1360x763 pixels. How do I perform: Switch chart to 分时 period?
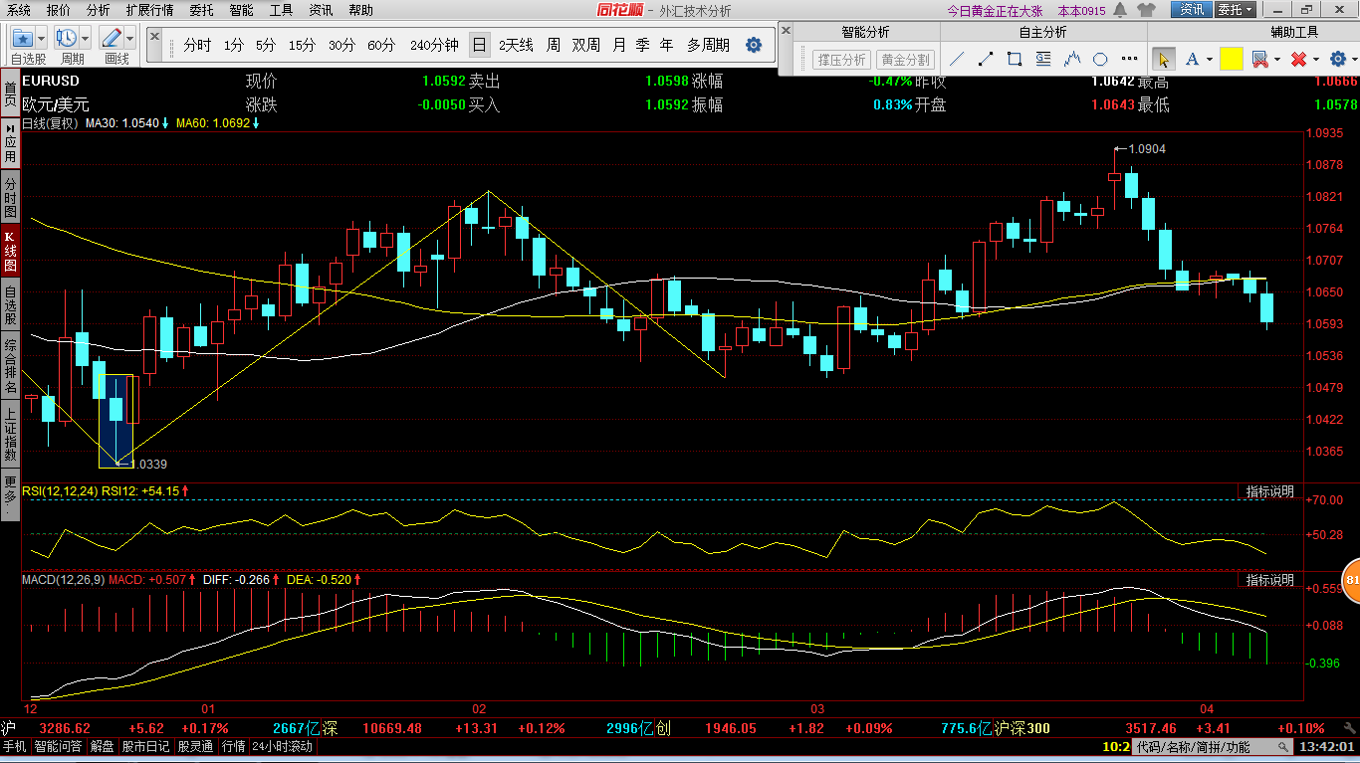pyautogui.click(x=197, y=46)
